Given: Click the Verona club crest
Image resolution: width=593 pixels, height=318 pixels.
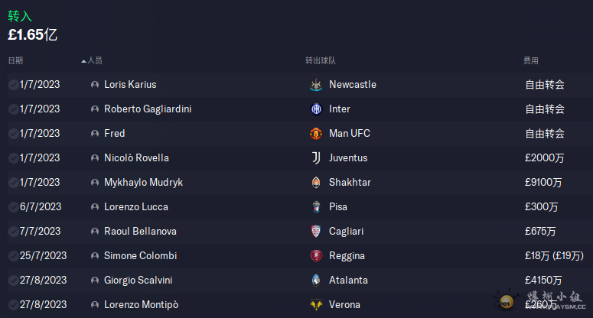Looking at the screenshot, I should click(316, 305).
